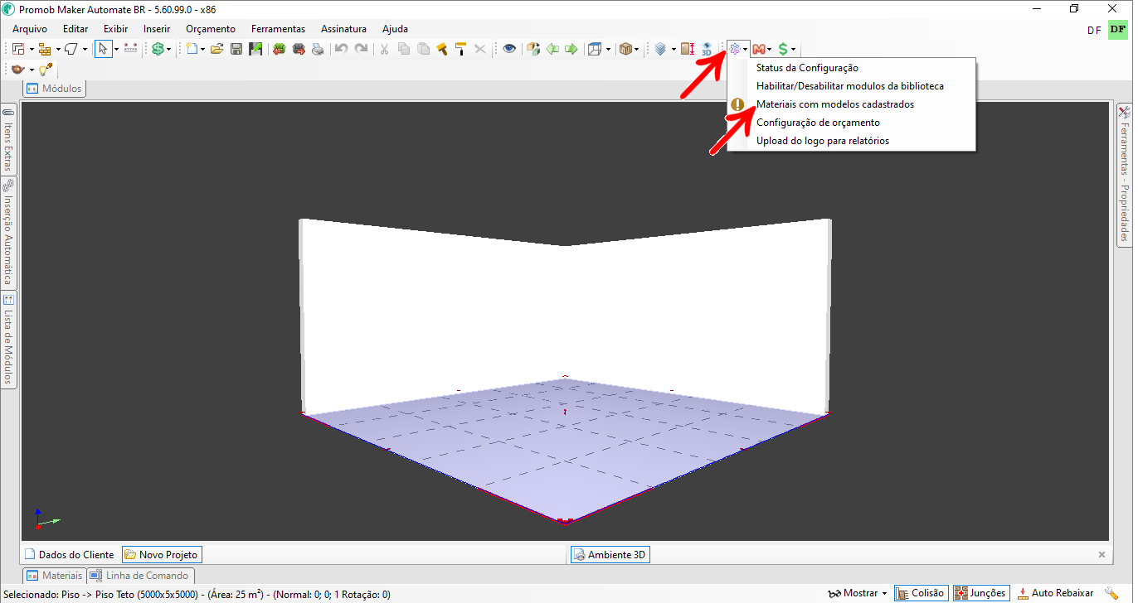The width and height of the screenshot is (1138, 603).
Task: Toggle Auto Rebaixar option
Action: [1055, 593]
